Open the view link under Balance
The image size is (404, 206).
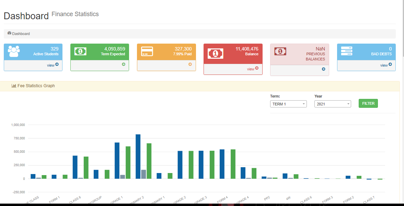click(x=252, y=69)
